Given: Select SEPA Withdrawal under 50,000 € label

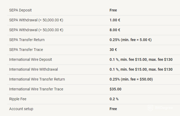Looking at the screenshot, I should (36, 20).
